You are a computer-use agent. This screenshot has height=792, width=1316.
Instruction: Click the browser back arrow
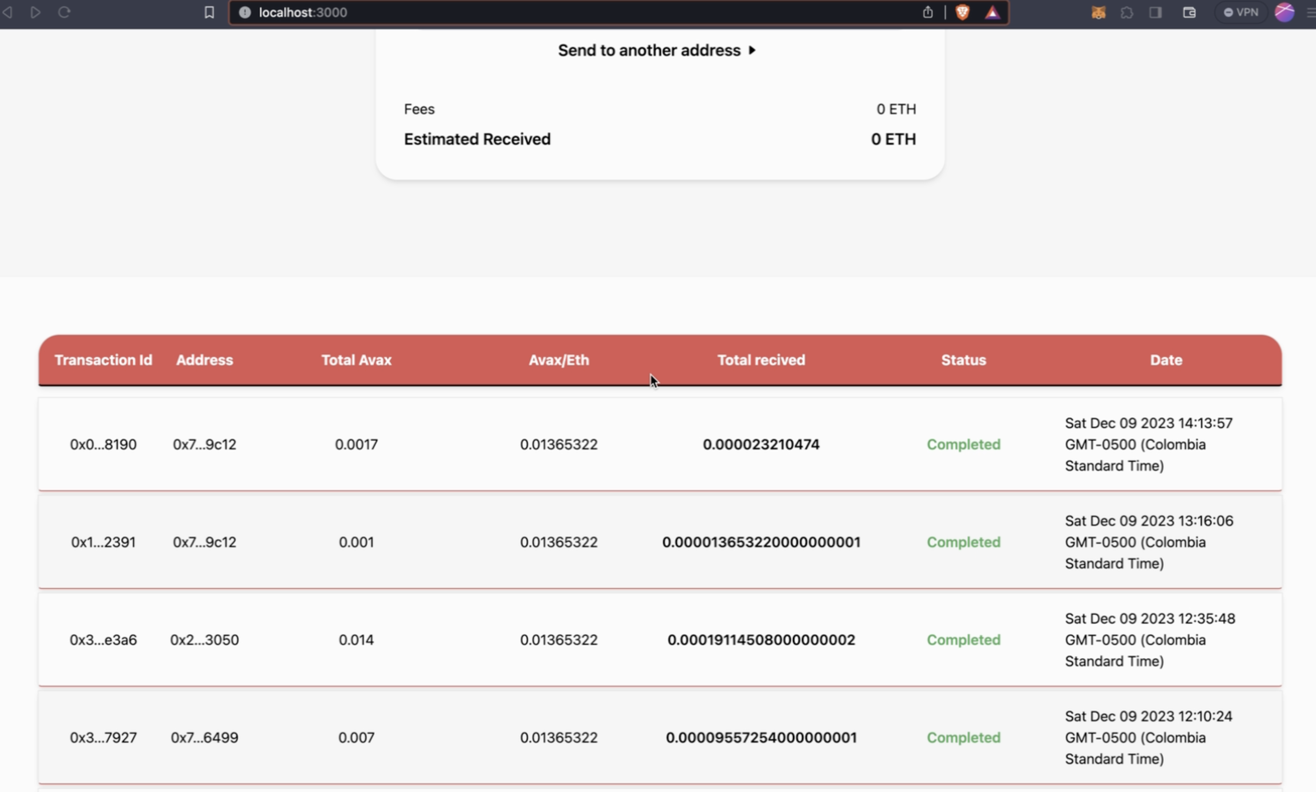7,12
